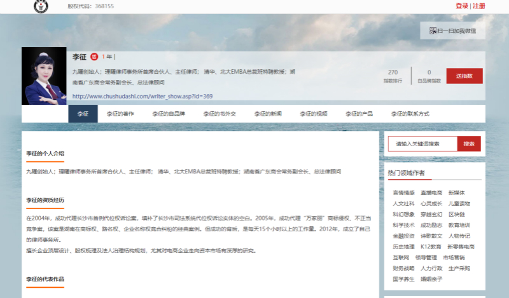Click the 270 指数排行 ranking counter
The height and width of the screenshot is (298, 509).
click(x=393, y=76)
